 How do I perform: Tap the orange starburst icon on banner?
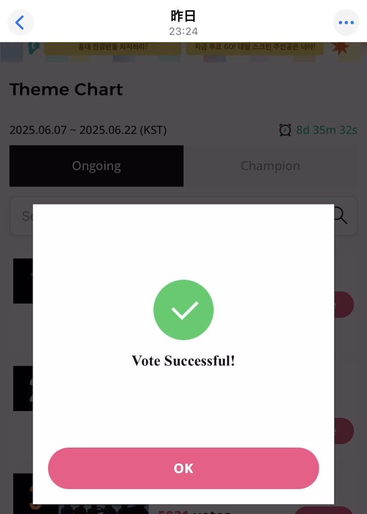(340, 47)
